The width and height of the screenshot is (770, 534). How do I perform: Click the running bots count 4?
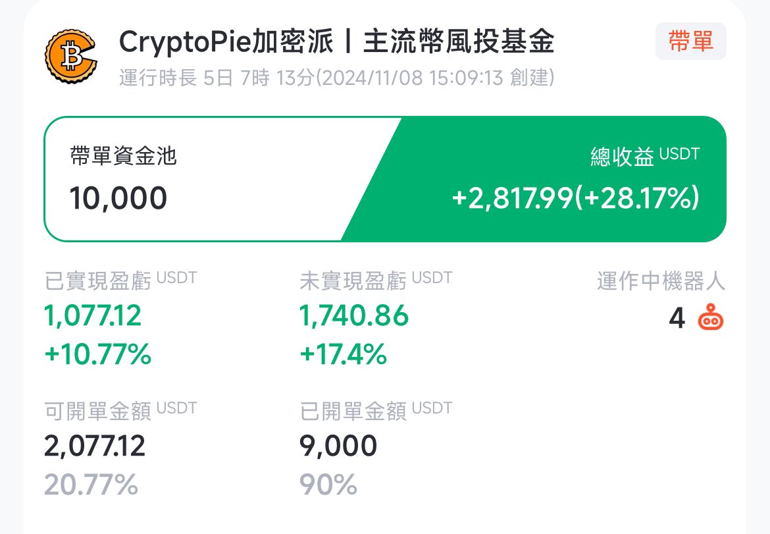point(677,319)
